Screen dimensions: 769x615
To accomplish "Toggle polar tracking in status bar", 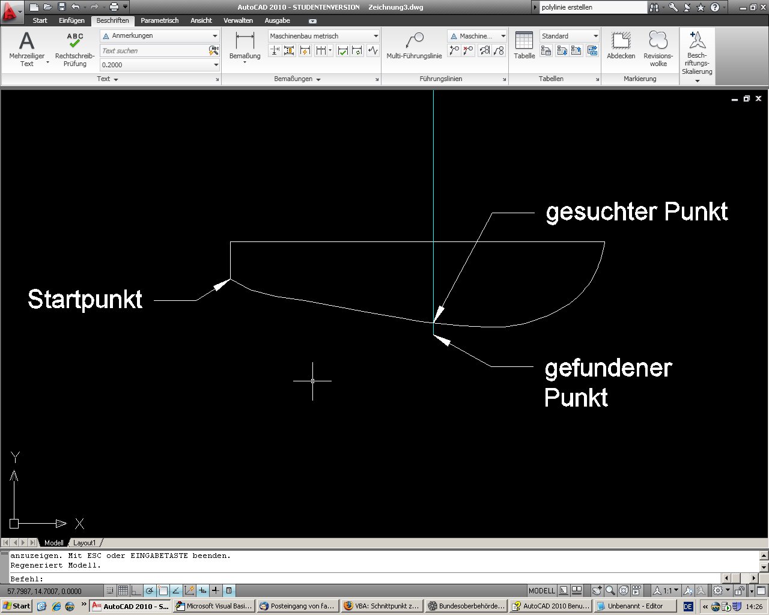I will point(149,590).
